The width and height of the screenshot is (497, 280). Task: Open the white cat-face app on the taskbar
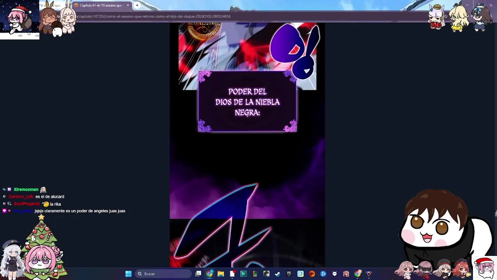tap(335, 274)
